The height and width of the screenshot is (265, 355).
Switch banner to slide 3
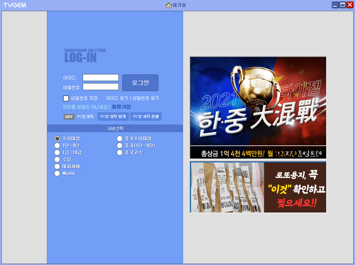(x=295, y=153)
